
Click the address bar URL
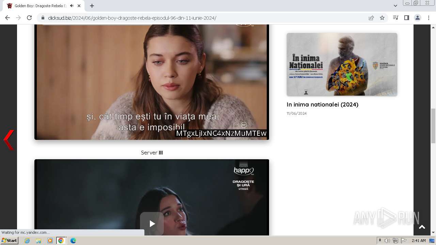pyautogui.click(x=132, y=18)
